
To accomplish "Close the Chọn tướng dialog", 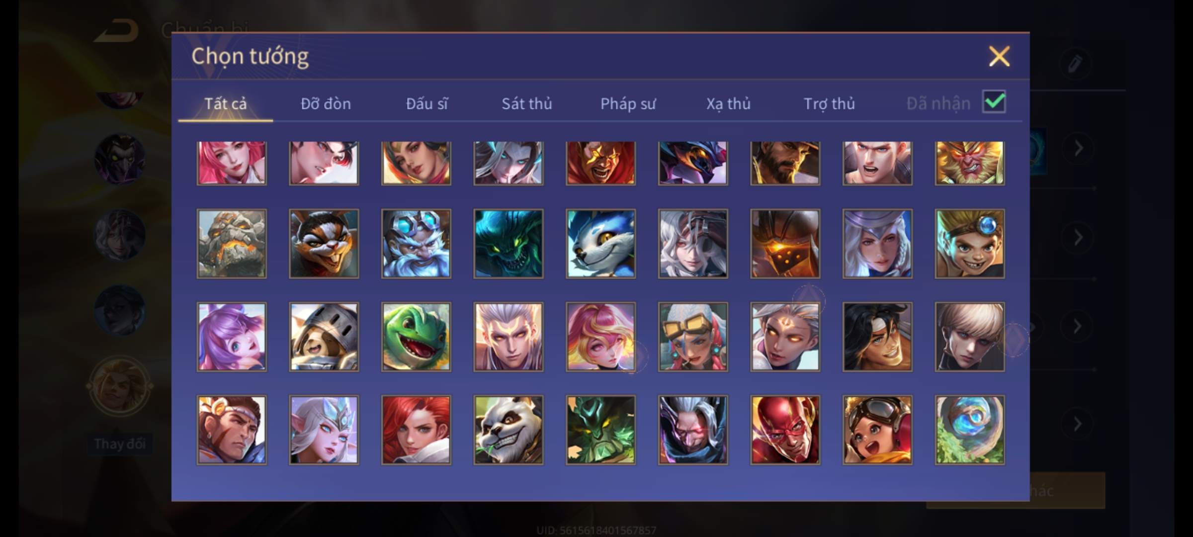I will pyautogui.click(x=999, y=56).
